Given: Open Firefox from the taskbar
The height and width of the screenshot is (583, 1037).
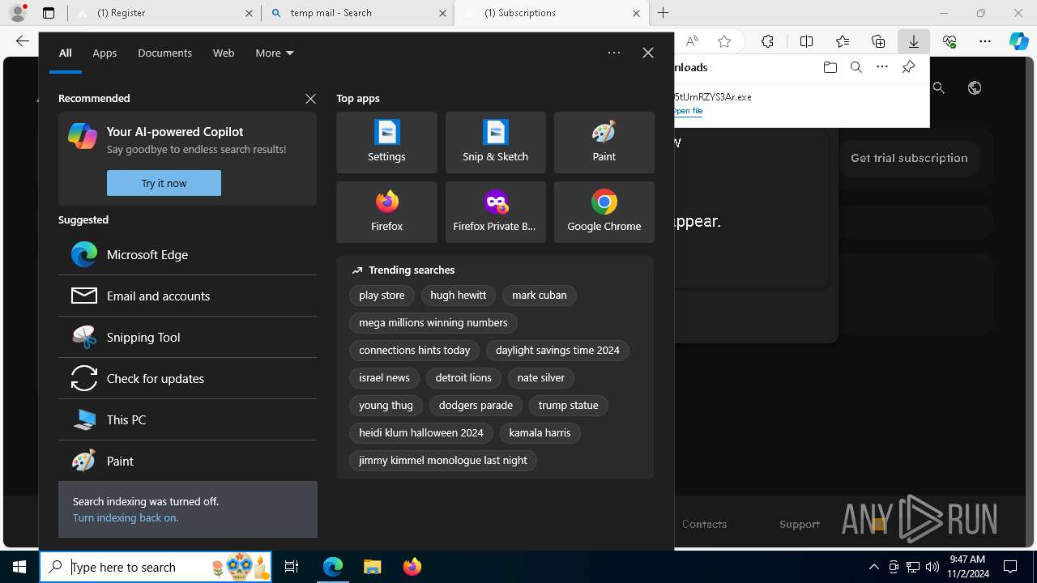Looking at the screenshot, I should coord(412,567).
